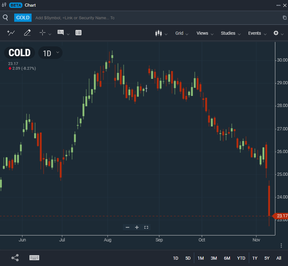The width and height of the screenshot is (288, 266).
Task: Activate the crosshair cursor tool
Action: tap(43, 33)
